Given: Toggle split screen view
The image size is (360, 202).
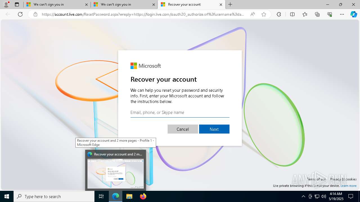Looking at the screenshot, I should coord(292,14).
